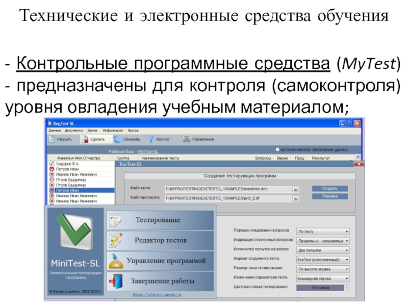Click the Тестирование button
The height and width of the screenshot is (306, 408).
pyautogui.click(x=160, y=220)
